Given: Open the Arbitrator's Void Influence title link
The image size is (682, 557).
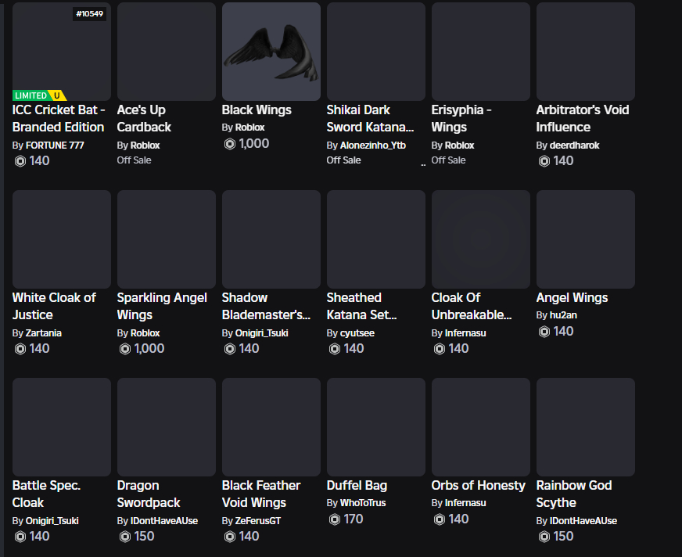Looking at the screenshot, I should pos(583,118).
